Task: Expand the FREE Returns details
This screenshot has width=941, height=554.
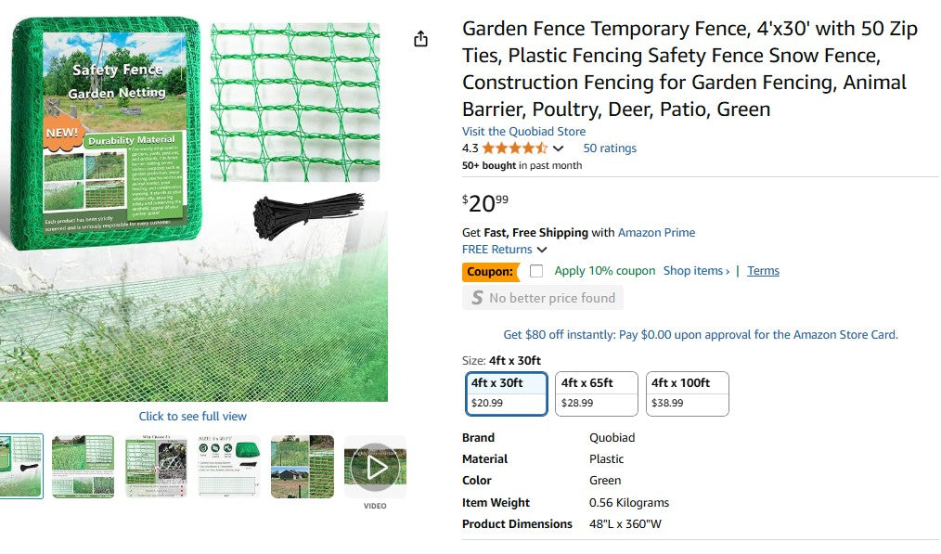Action: [x=542, y=249]
